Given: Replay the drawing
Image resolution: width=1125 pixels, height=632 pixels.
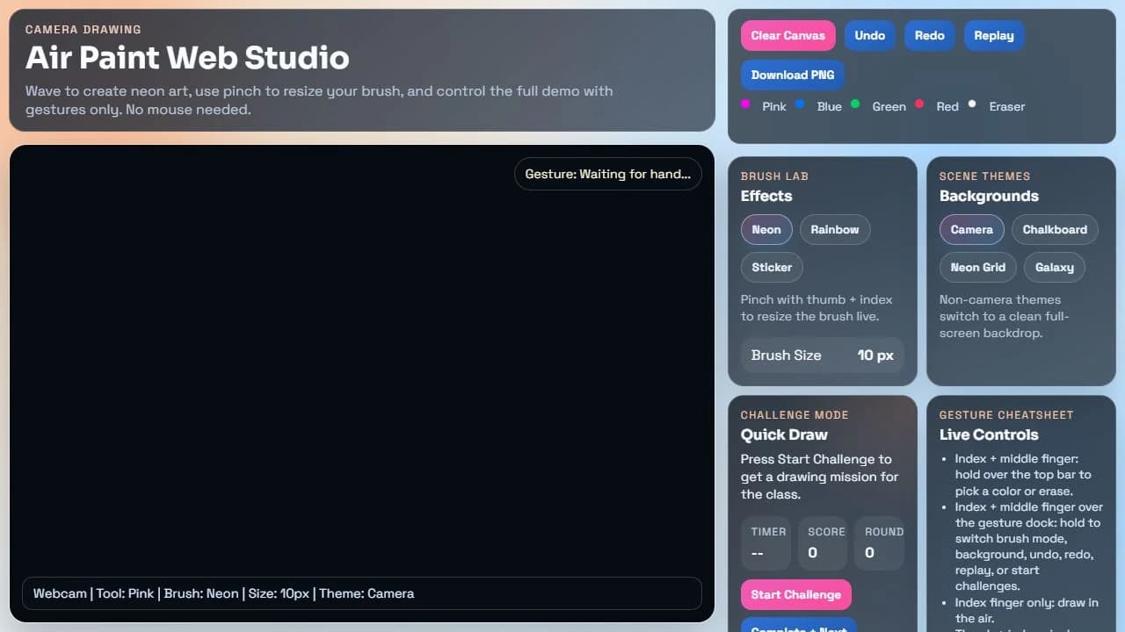Looking at the screenshot, I should click(x=994, y=36).
